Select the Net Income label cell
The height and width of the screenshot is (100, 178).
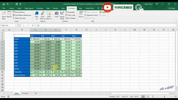(x=22, y=75)
